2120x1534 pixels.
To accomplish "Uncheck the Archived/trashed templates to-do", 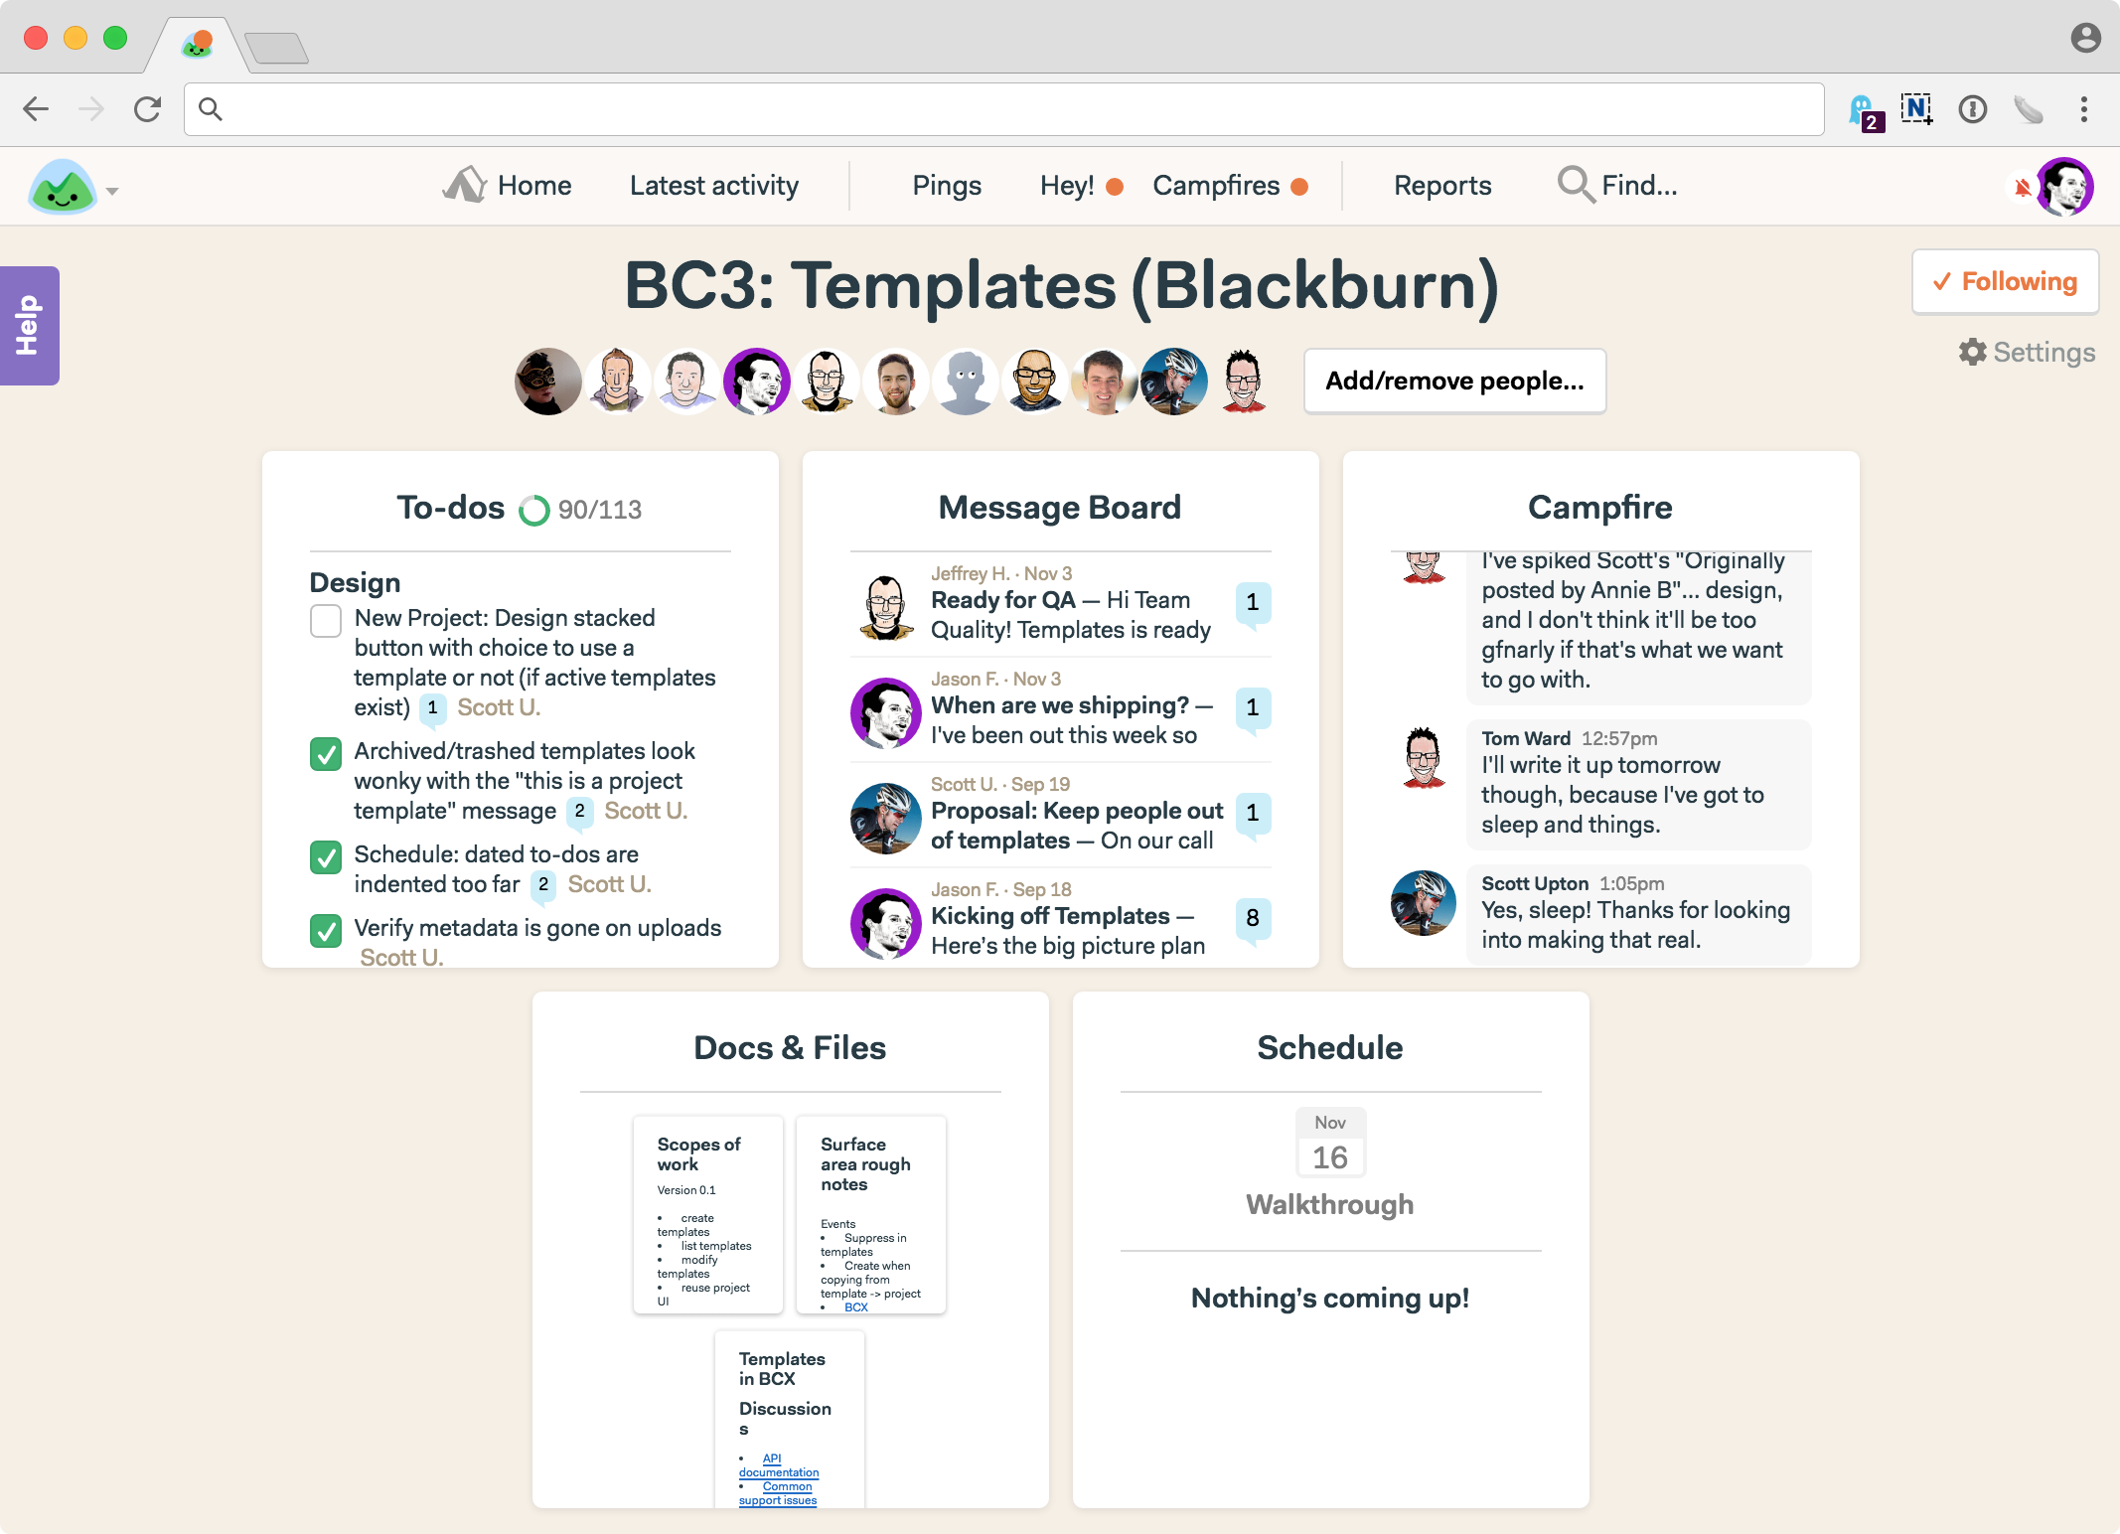I will [x=326, y=754].
